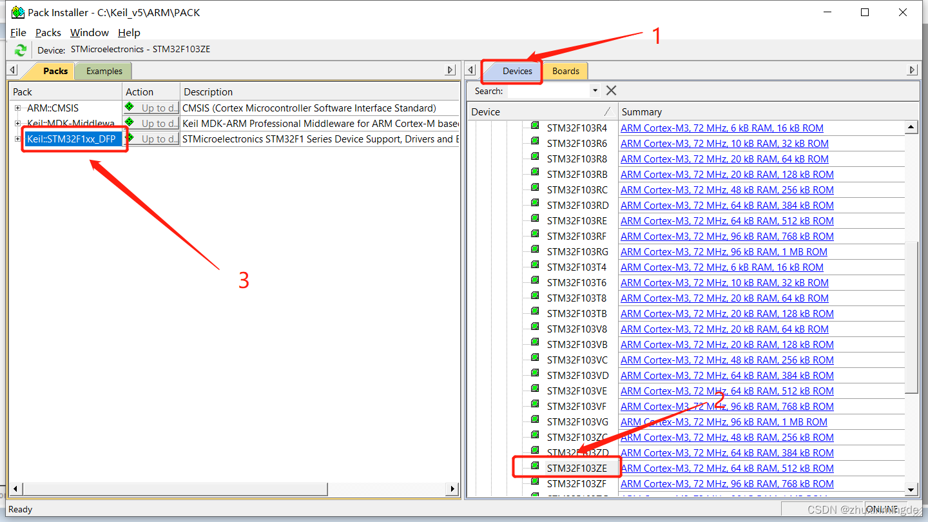Screen dimensions: 928x522
Task: Click packs pane horizontal scroll right arrow
Action: coord(452,489)
